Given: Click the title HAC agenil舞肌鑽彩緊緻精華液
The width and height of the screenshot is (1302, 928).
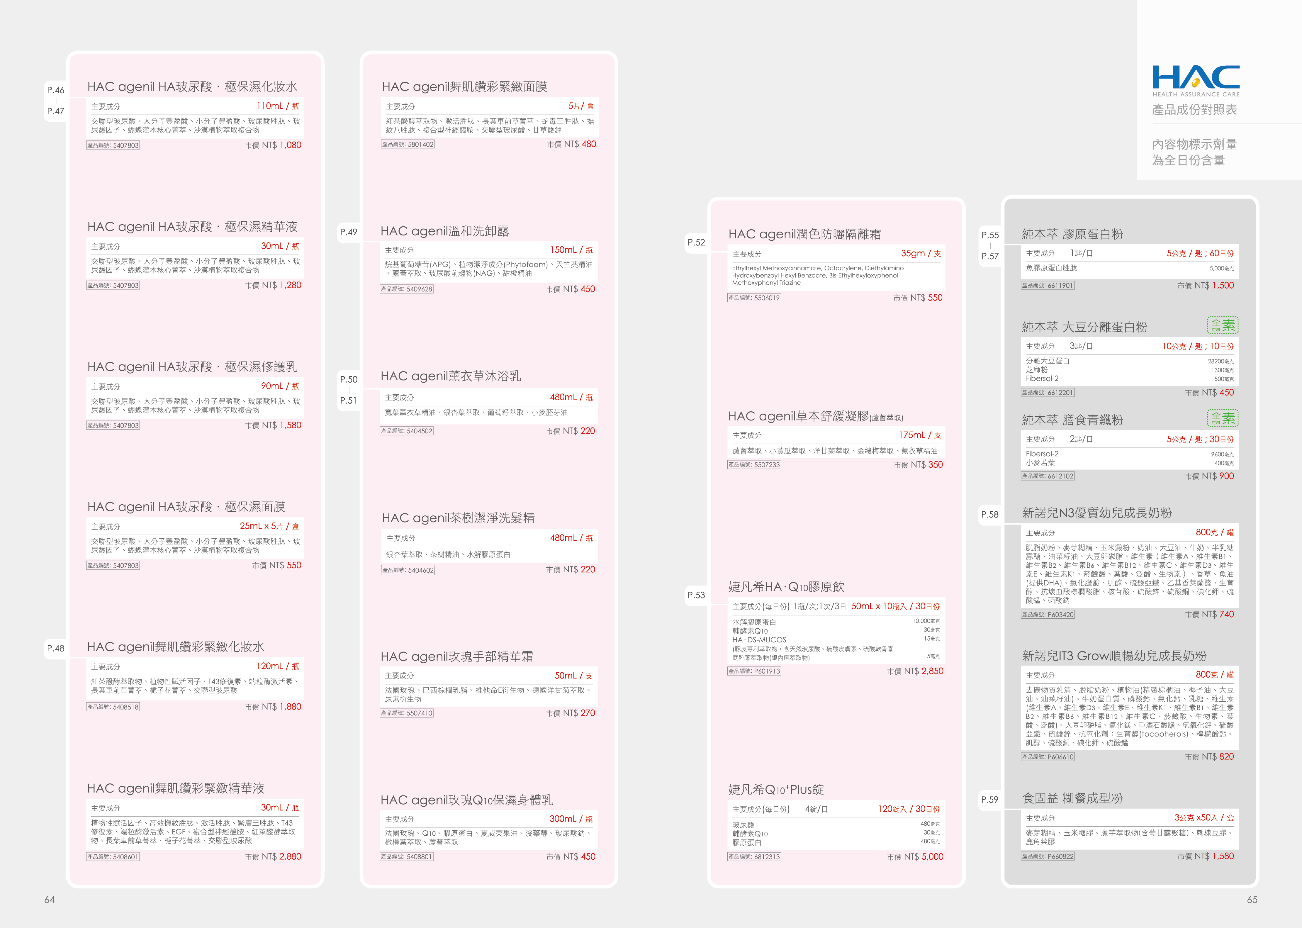Looking at the screenshot, I should coord(176,788).
